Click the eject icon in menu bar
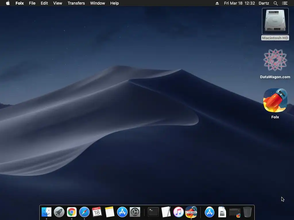This screenshot has width=294, height=220. (217, 3)
